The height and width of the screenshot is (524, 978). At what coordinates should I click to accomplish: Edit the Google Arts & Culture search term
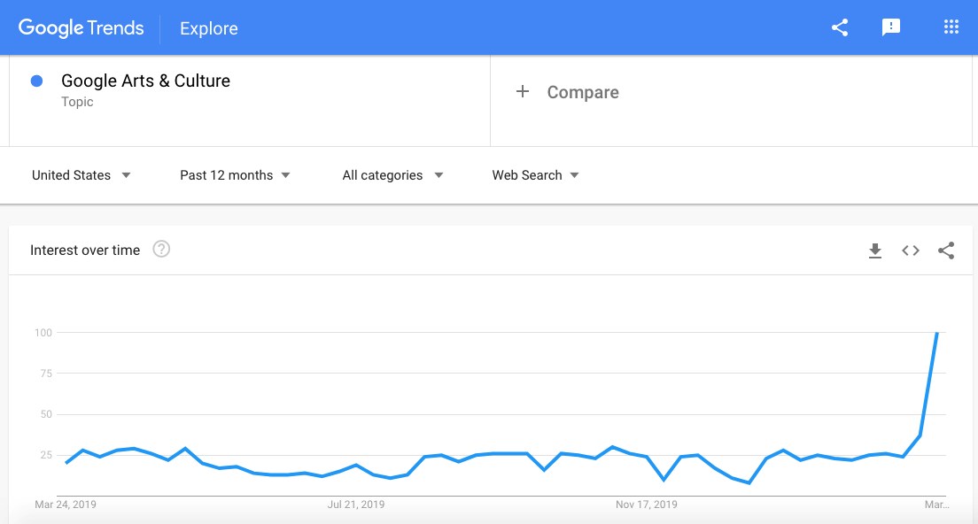coord(145,81)
